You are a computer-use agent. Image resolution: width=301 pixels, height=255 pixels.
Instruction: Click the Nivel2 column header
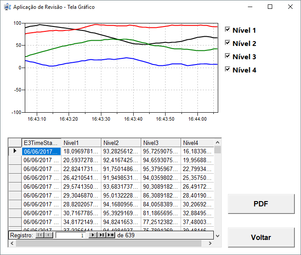tap(121, 143)
